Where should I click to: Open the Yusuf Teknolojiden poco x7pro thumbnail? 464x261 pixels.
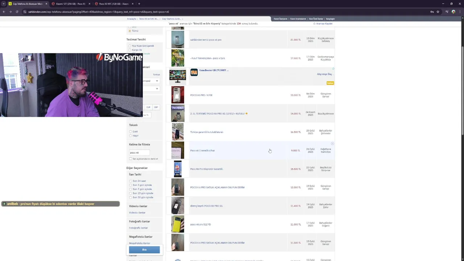tap(178, 58)
